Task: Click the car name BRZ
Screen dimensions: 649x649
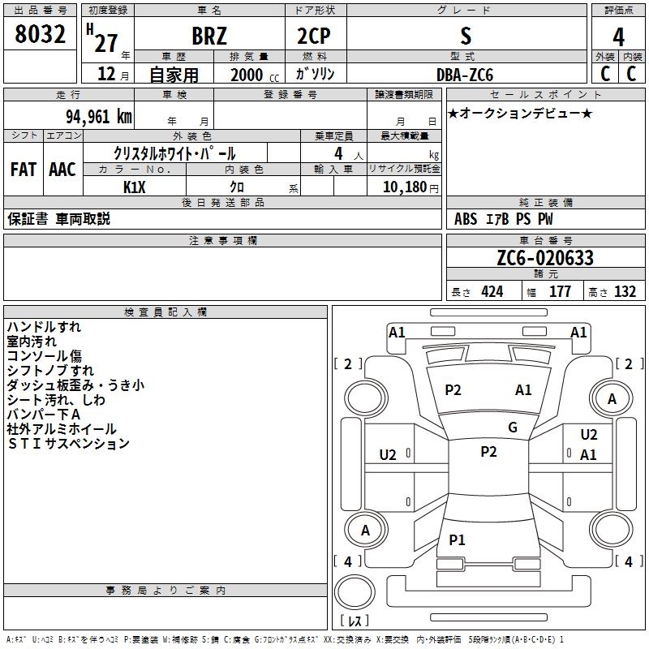Action: click(x=208, y=37)
